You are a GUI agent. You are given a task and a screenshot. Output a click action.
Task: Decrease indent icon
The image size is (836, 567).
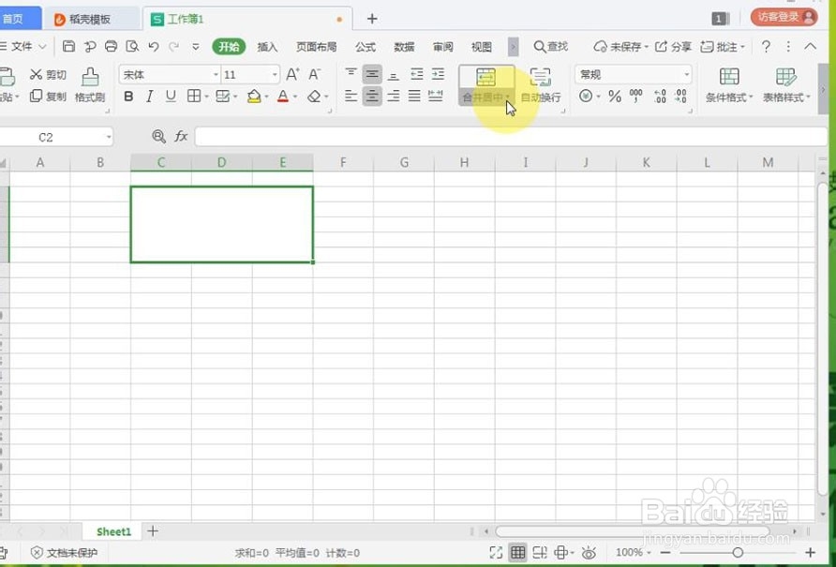(x=416, y=74)
